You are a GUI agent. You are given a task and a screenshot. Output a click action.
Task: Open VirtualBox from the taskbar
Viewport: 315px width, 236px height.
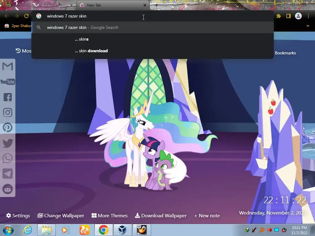pos(122,230)
